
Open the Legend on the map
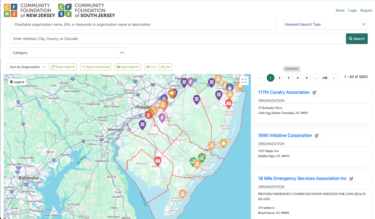[x=17, y=82]
